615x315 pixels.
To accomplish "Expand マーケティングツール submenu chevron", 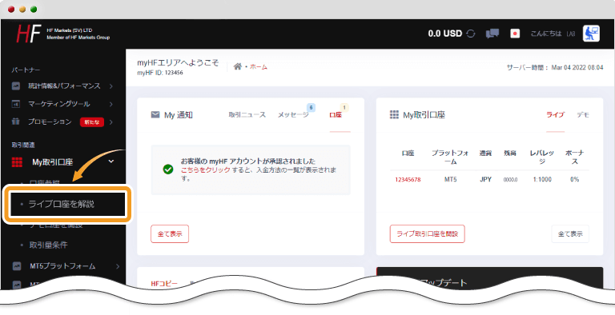I will pos(111,104).
